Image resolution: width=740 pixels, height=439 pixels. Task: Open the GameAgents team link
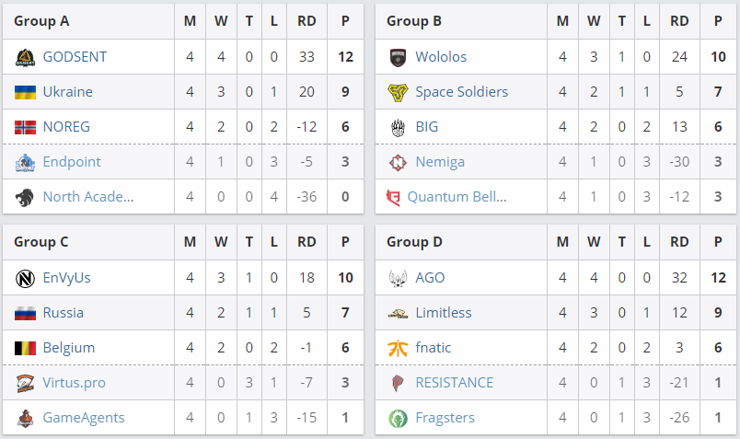[x=83, y=418]
